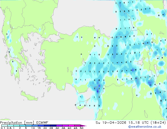The height and width of the screenshot is (129, 167).
Task: Click the above-50 arrow tip of the legend
Action: coord(84,126)
